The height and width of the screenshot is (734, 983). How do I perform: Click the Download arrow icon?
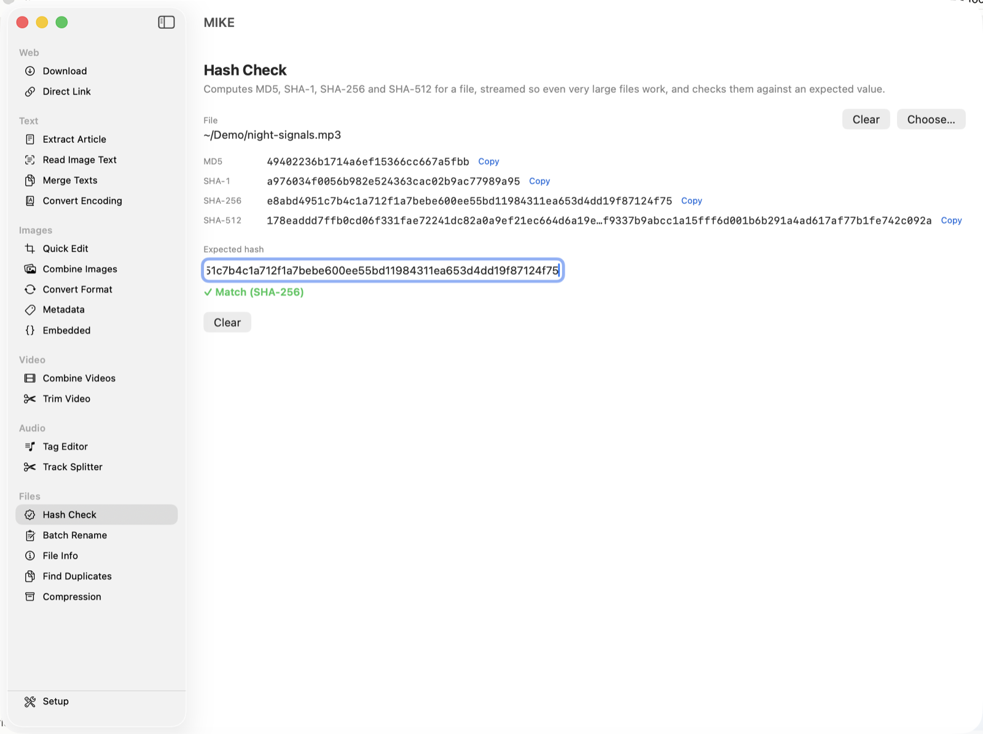click(29, 71)
